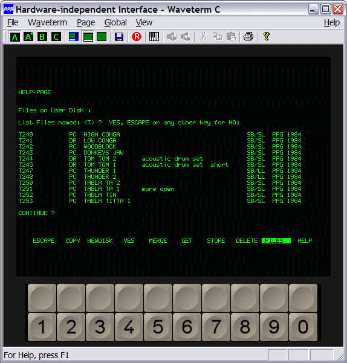This screenshot has height=363, width=347.
Task: Click the GET softkey label
Action: 187,241
